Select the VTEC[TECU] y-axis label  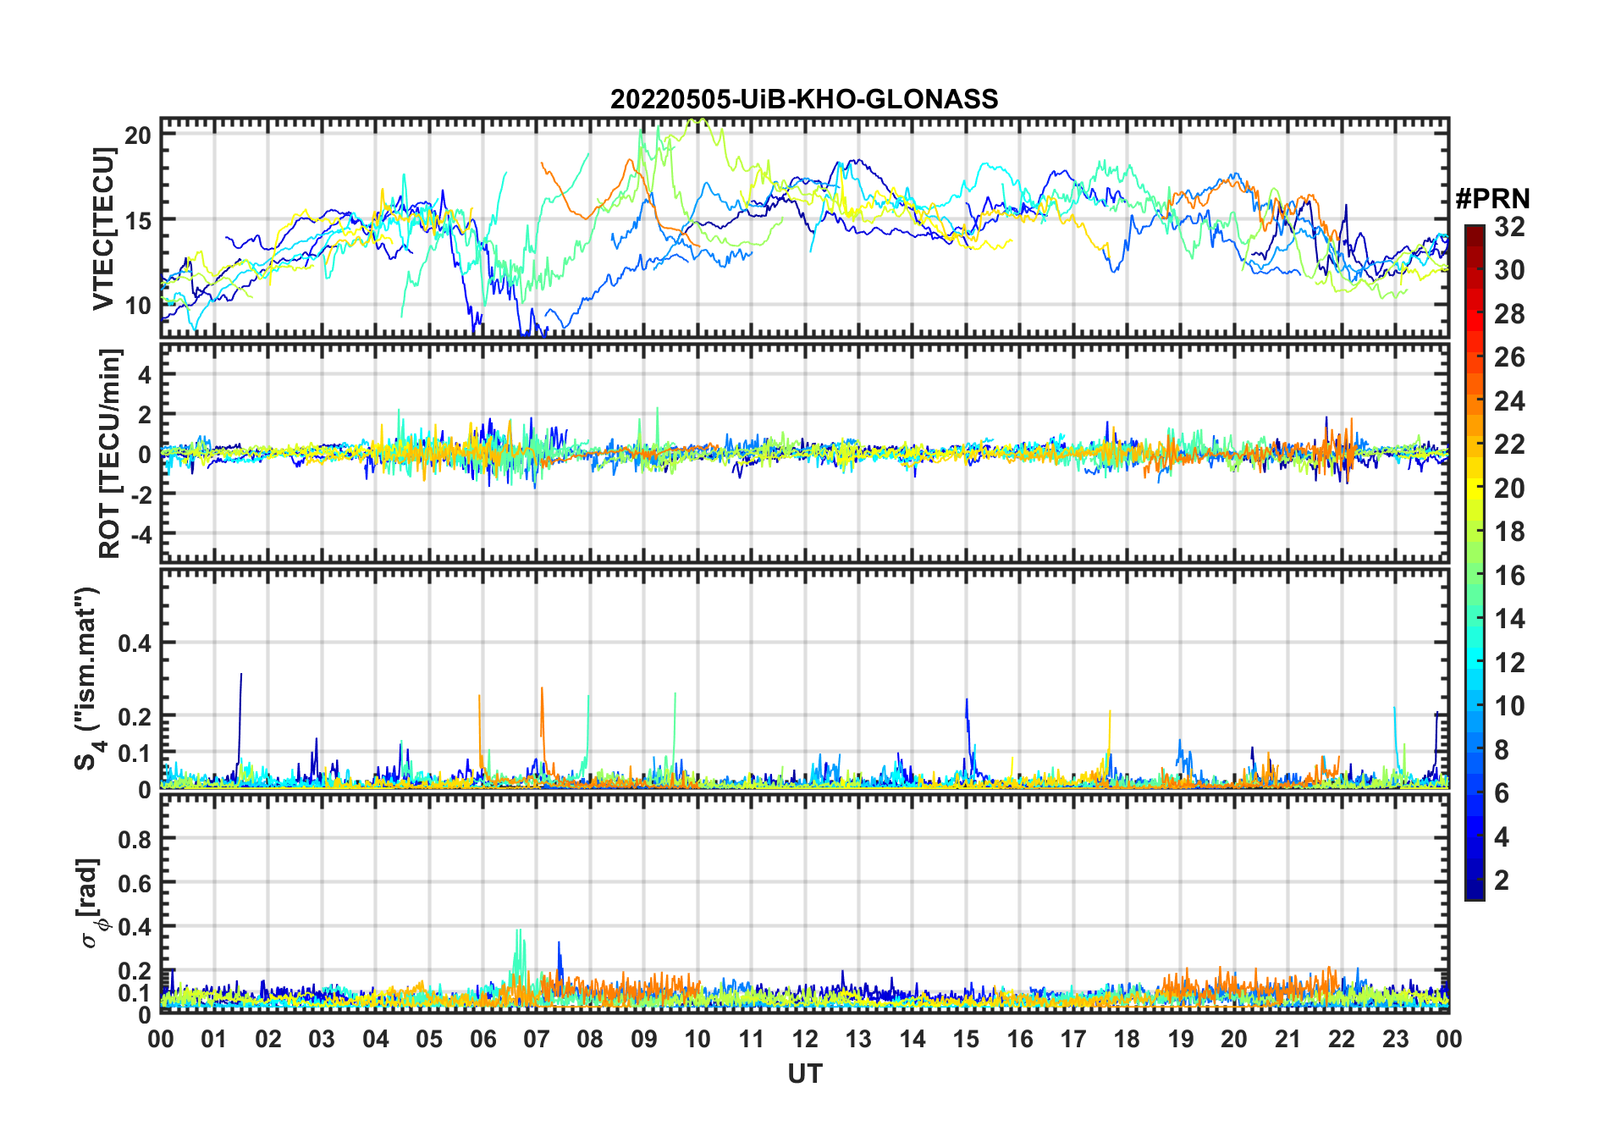pos(103,229)
